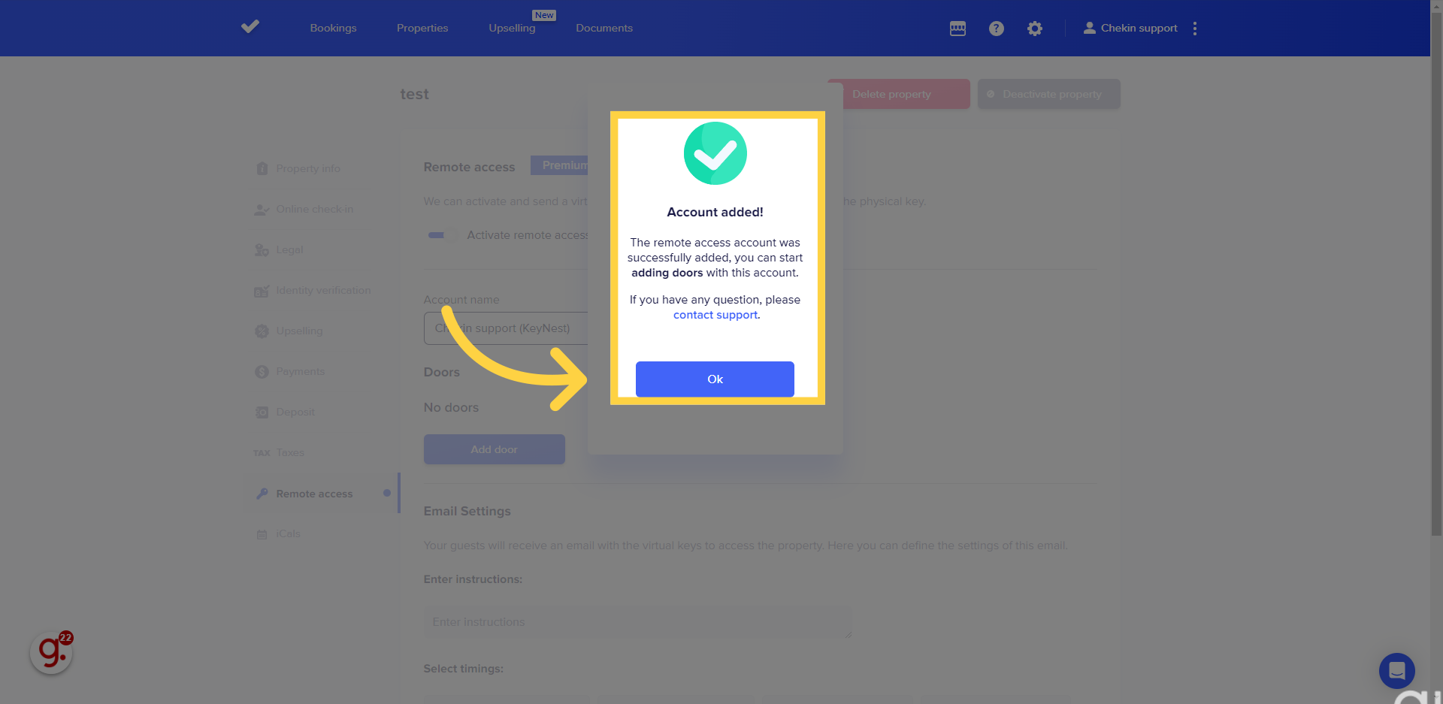The image size is (1443, 704).
Task: Go to the Properties tab
Action: coord(422,29)
